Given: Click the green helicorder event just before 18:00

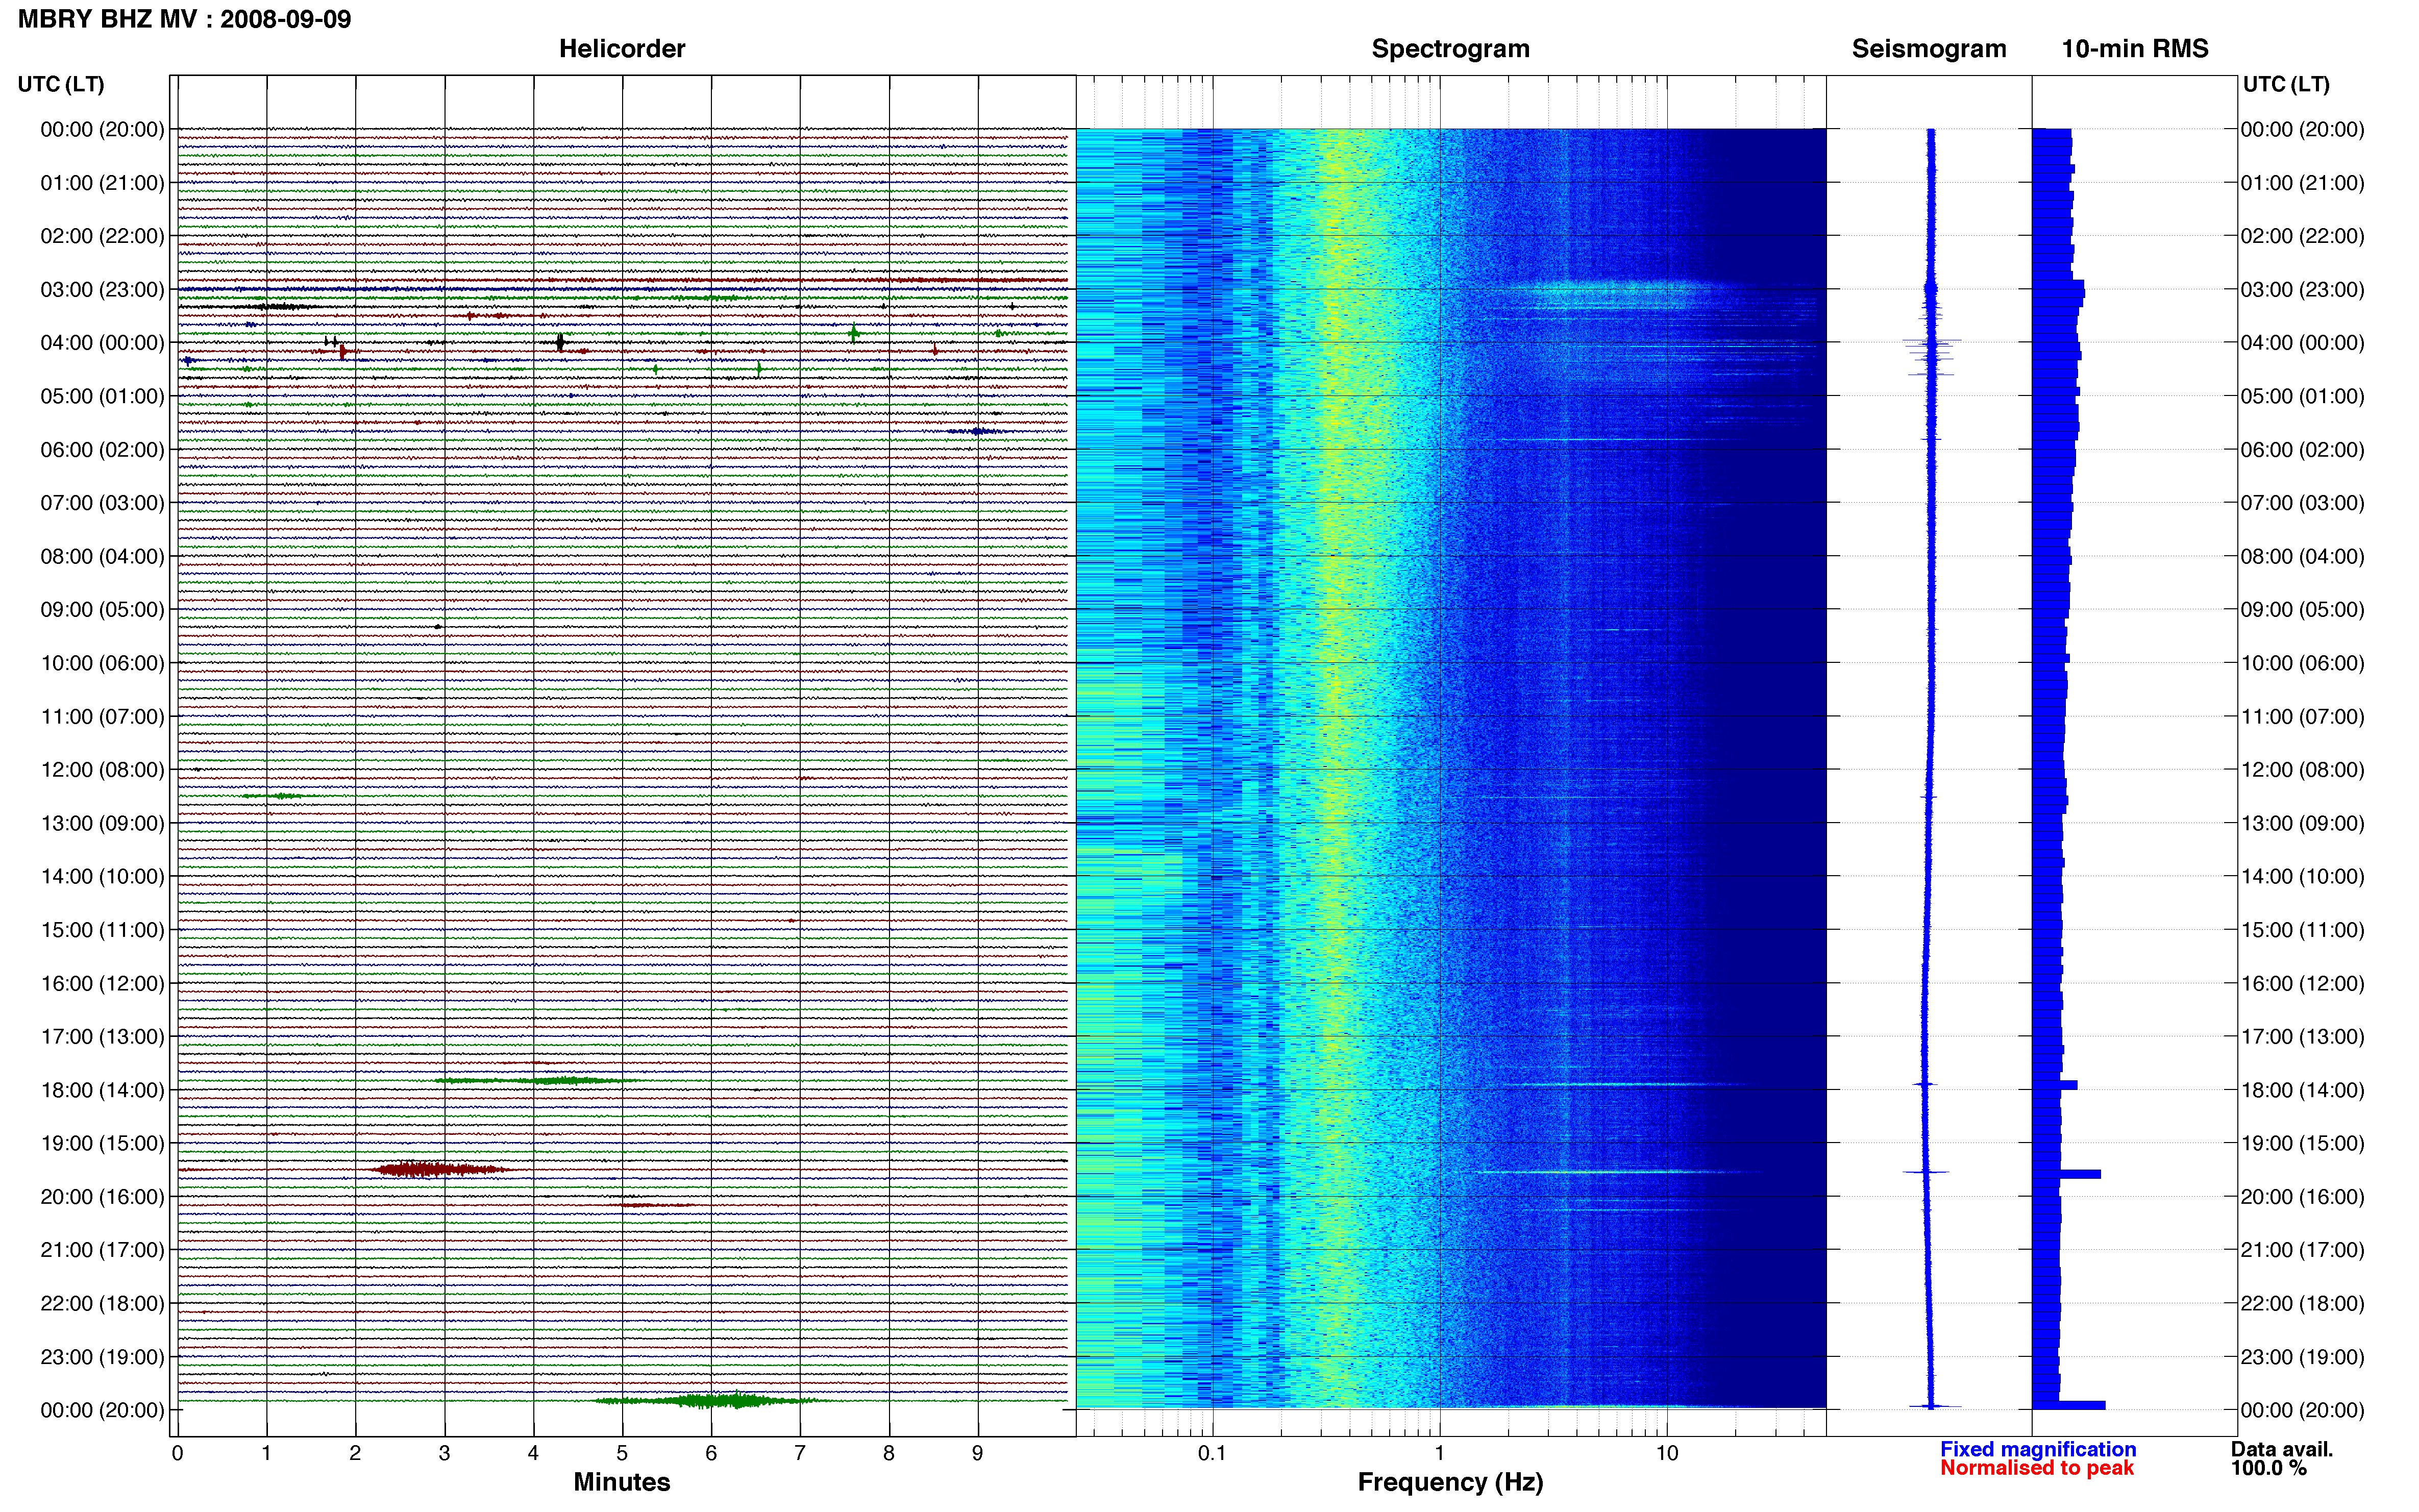Looking at the screenshot, I should (540, 1080).
